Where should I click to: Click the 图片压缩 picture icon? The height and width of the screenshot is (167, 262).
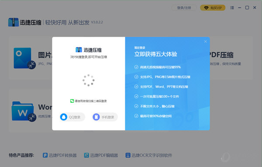(x=24, y=59)
